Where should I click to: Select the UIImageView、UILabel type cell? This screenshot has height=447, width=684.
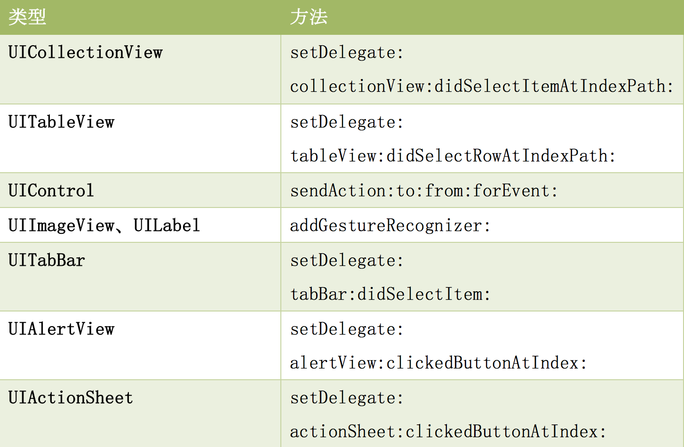(104, 225)
